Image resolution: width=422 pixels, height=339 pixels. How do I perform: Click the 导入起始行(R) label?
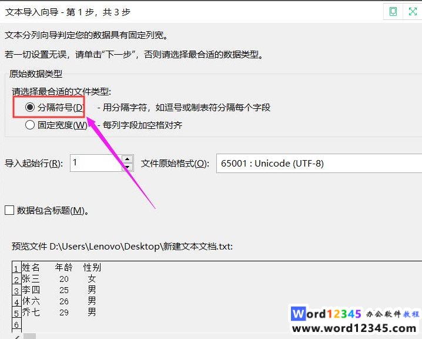(34, 163)
